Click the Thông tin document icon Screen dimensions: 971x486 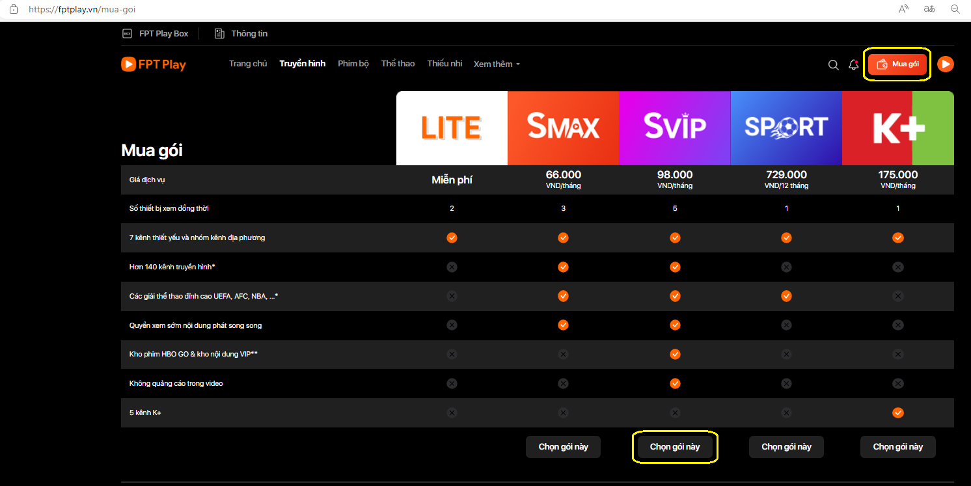[x=219, y=33]
